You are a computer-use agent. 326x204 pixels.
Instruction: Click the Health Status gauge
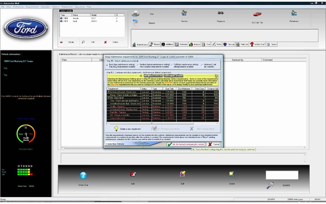26,134
